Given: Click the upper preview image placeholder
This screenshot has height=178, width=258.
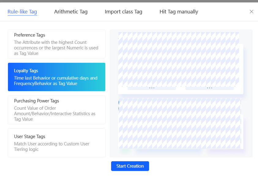Looking at the screenshot, I should pos(179,59).
